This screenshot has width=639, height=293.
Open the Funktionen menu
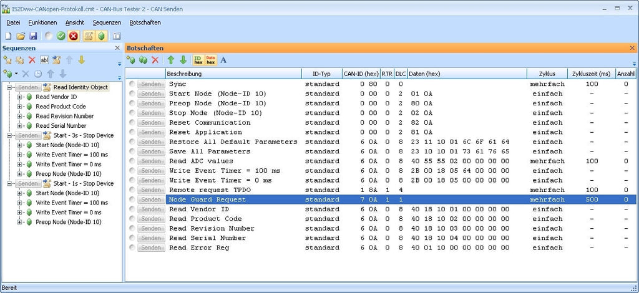click(x=43, y=23)
